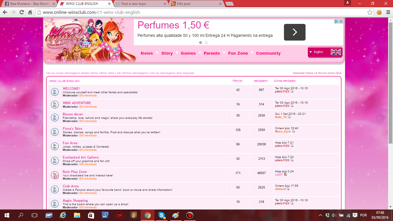393x221 pixels.
Task: Click the Flora's Tales forum status icon
Action: coord(55,132)
